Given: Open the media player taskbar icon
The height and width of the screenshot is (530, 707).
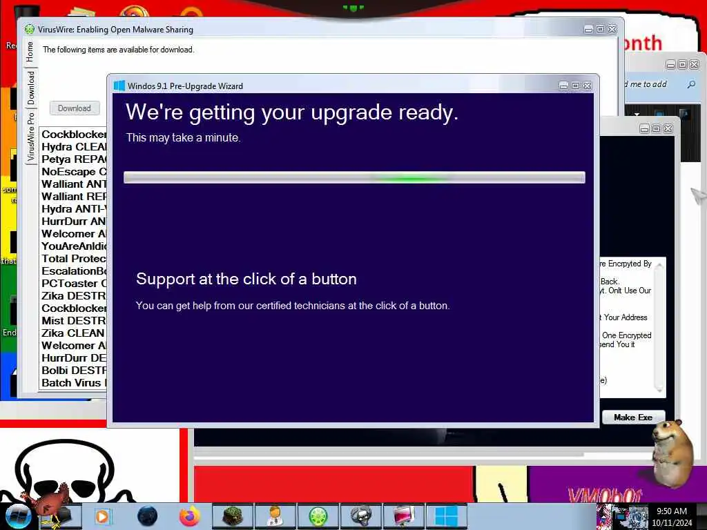Looking at the screenshot, I should 104,516.
